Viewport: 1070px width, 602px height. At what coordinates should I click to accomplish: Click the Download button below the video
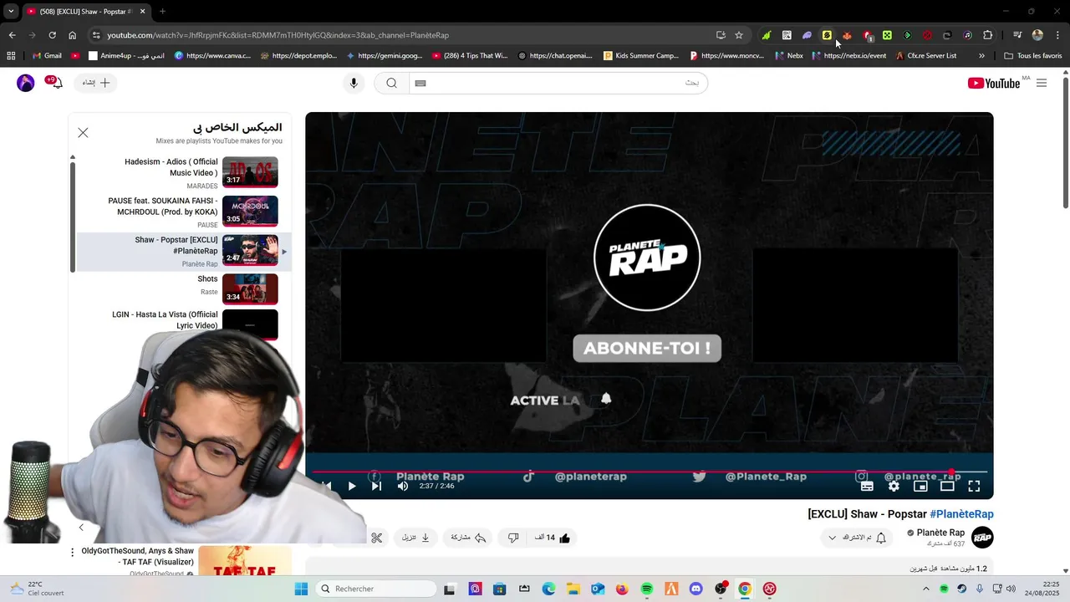pyautogui.click(x=415, y=538)
